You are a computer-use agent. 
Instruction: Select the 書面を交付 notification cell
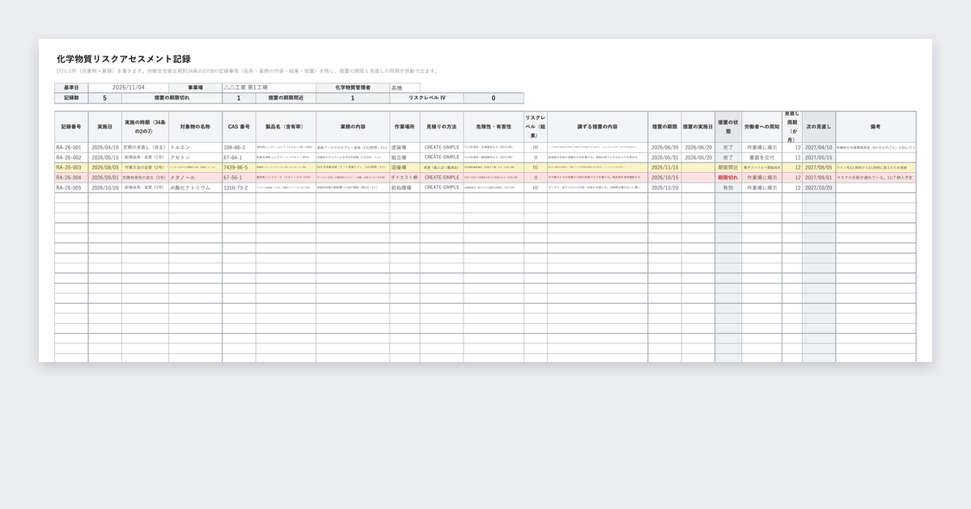click(761, 158)
